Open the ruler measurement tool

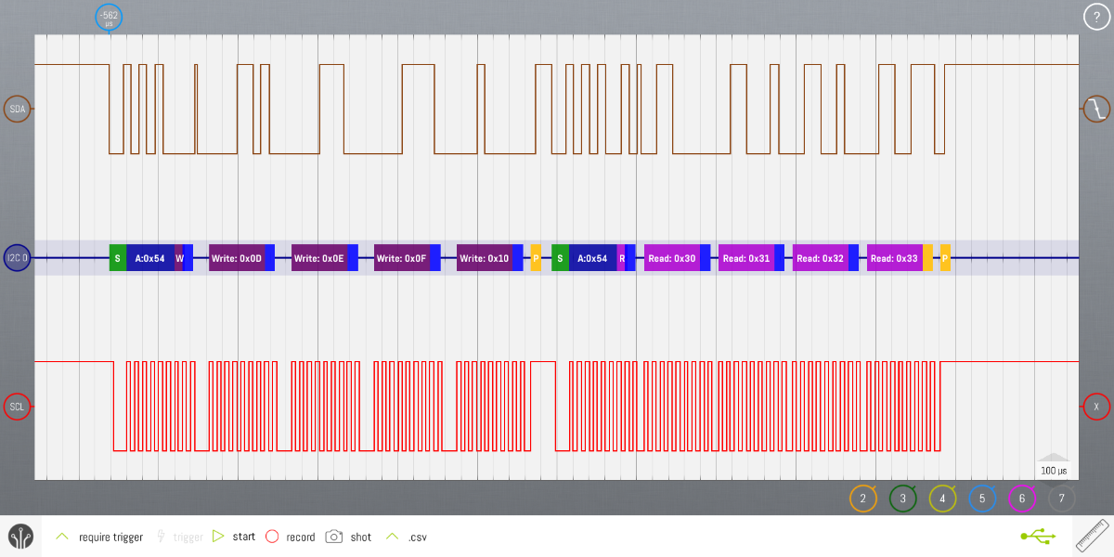click(1093, 537)
